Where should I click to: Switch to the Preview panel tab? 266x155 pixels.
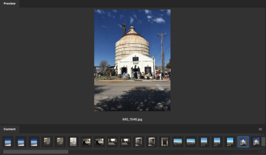[x=9, y=4]
